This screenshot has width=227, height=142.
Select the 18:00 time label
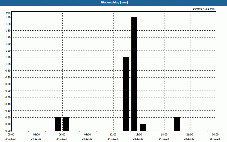164,135
